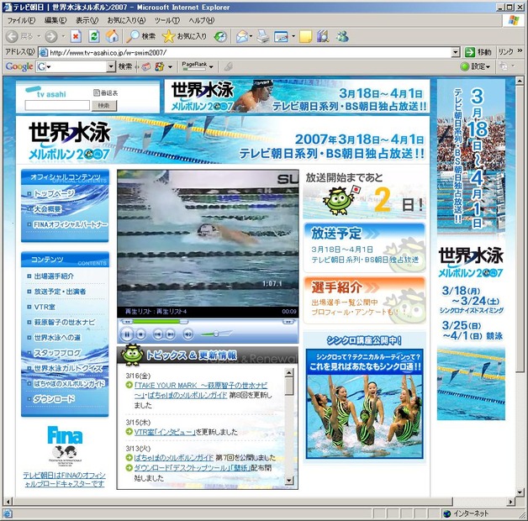Image resolution: width=528 pixels, height=521 pixels.
Task: Expand the Google search box dropdown
Action: 111,66
